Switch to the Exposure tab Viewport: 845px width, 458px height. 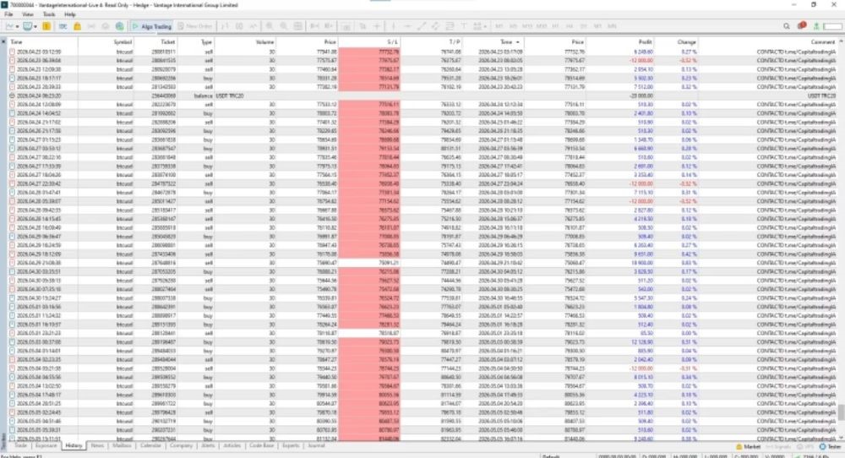[x=46, y=446]
